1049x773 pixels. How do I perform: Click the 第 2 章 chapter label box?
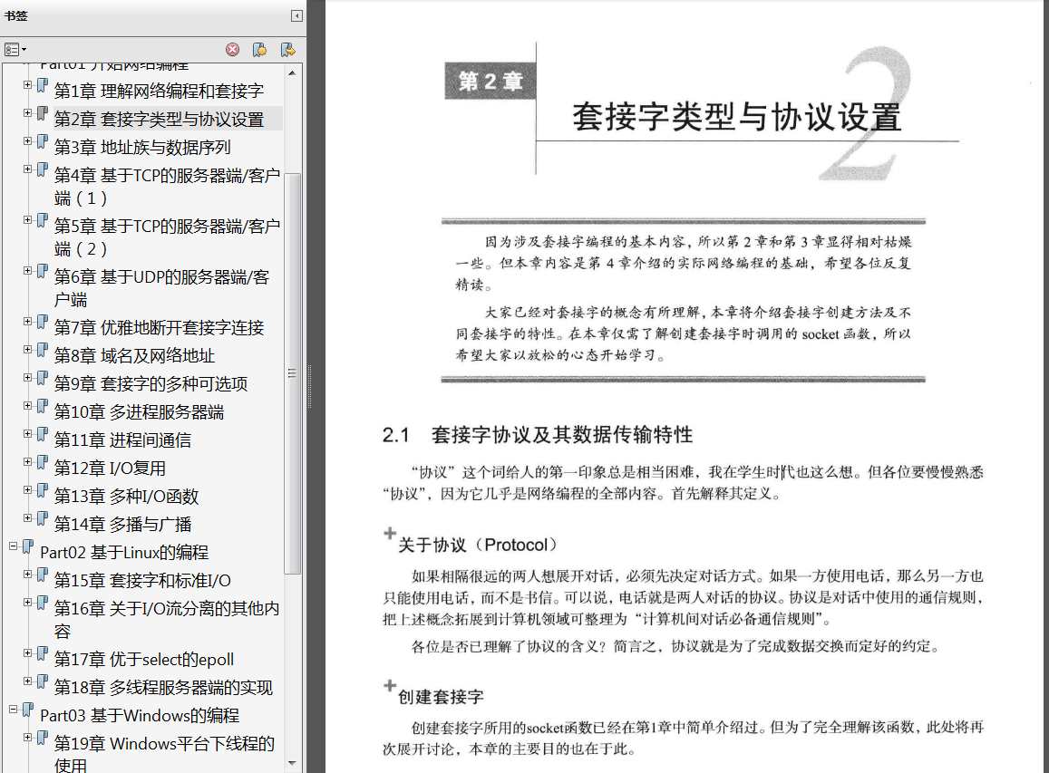pyautogui.click(x=491, y=81)
